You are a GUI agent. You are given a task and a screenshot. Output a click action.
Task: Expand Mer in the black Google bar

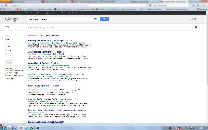coord(84,13)
